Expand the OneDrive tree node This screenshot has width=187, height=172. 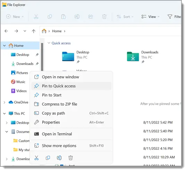(5, 102)
